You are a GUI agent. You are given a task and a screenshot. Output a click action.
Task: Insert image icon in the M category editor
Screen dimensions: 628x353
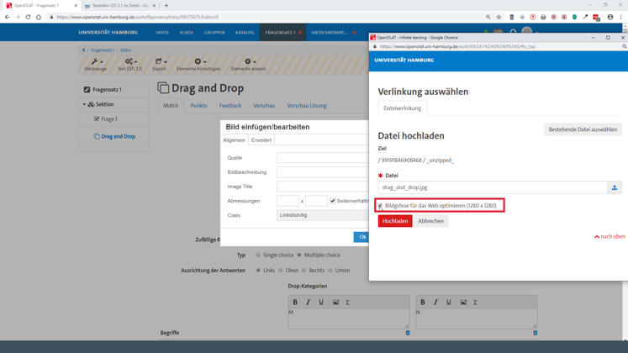click(335, 303)
